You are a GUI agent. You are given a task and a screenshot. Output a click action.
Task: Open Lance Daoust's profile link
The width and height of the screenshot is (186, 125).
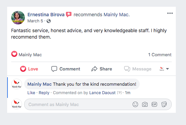point(102,93)
